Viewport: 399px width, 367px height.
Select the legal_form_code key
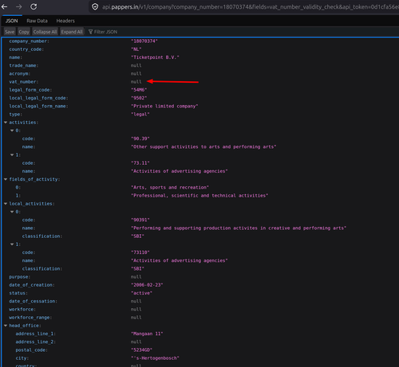click(x=30, y=90)
